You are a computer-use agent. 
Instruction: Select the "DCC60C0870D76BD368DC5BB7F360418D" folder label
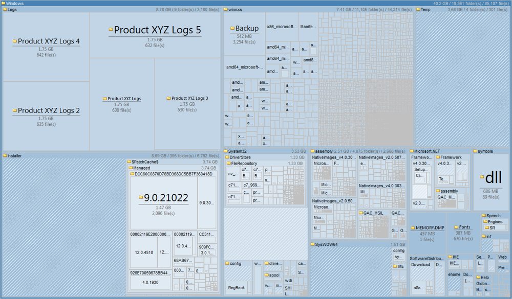[174, 174]
